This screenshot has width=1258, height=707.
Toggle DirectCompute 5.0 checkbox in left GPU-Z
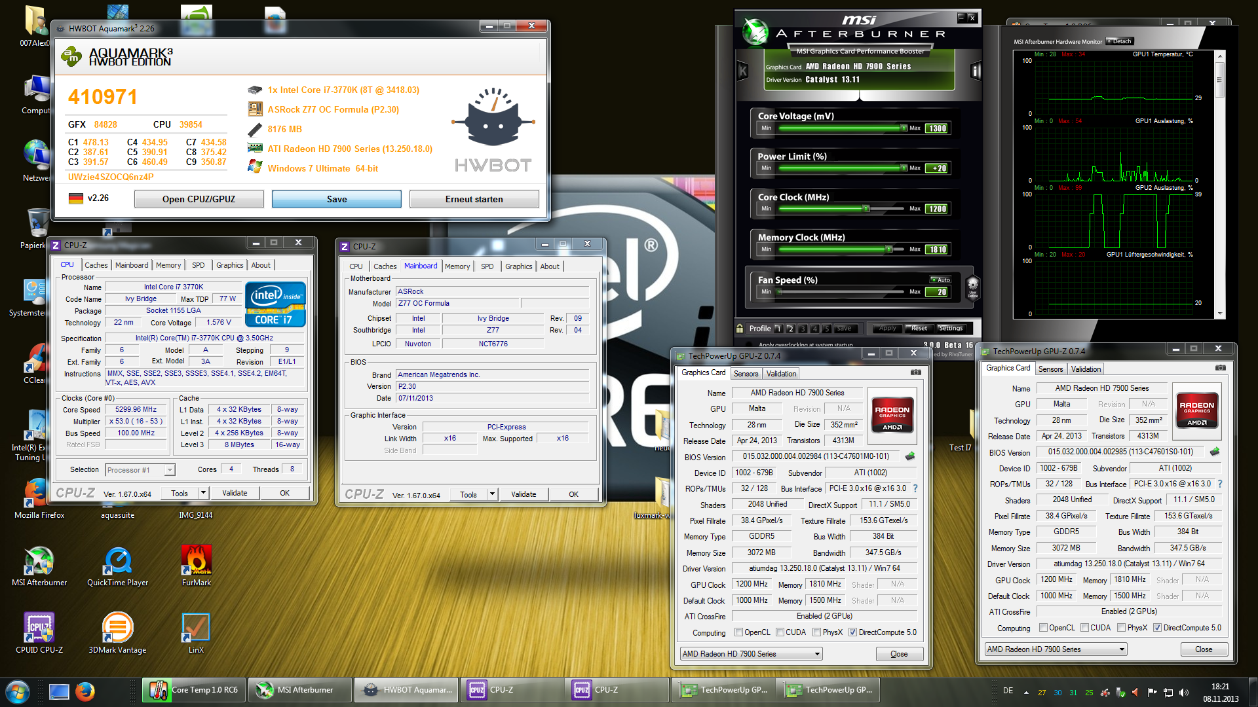[852, 632]
